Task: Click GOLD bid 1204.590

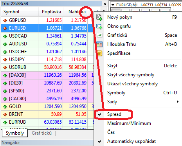Action: pyautogui.click(x=53, y=106)
